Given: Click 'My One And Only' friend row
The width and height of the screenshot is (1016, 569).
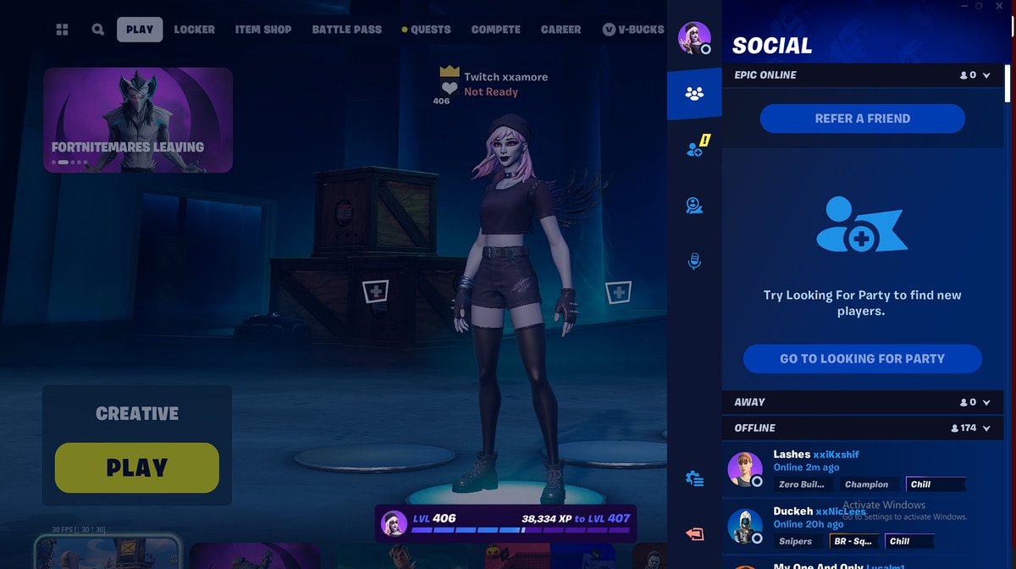Looking at the screenshot, I should (x=864, y=566).
